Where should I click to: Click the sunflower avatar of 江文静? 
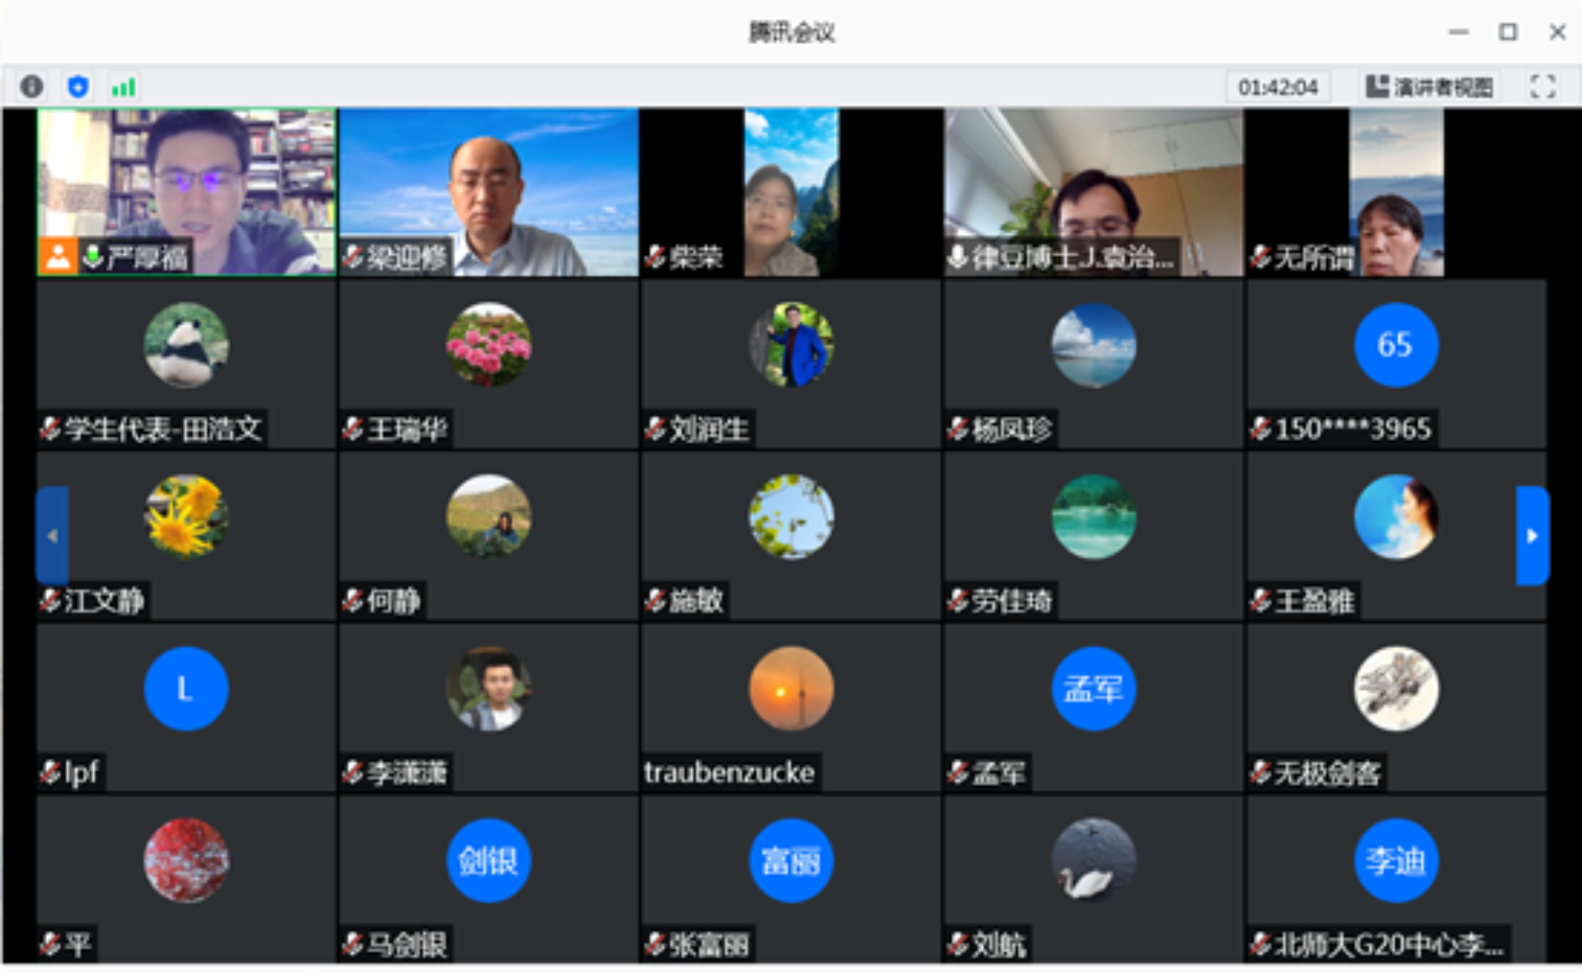click(186, 516)
